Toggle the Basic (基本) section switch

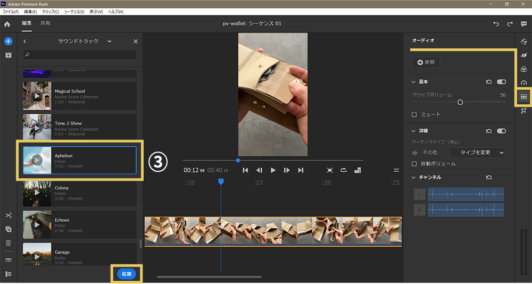tap(502, 82)
